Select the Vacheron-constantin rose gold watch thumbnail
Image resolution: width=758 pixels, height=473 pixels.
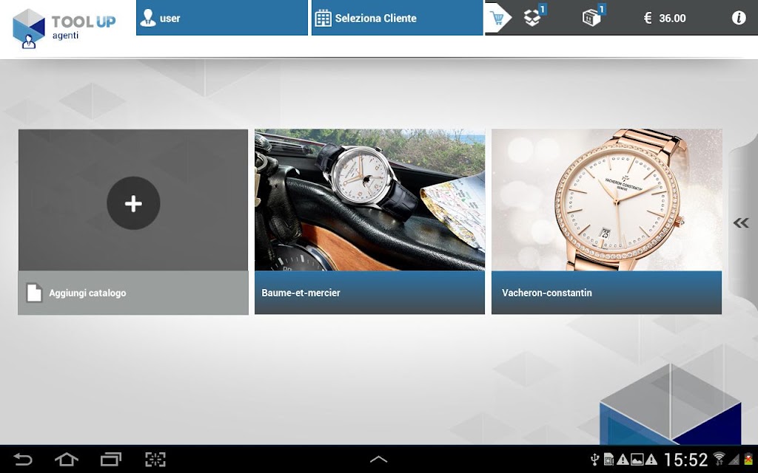[x=607, y=200]
